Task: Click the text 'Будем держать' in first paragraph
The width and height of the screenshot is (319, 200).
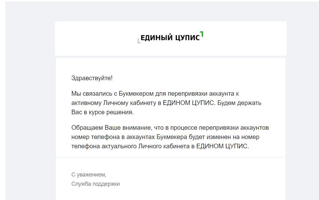Action: pos(239,103)
